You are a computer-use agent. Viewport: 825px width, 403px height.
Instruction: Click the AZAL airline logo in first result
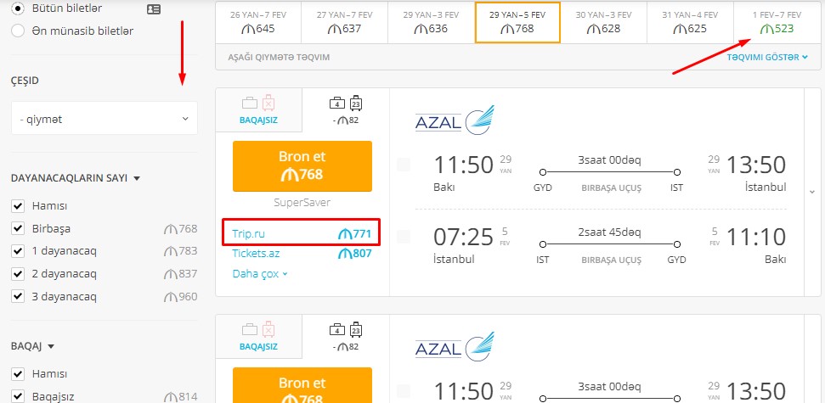click(455, 120)
